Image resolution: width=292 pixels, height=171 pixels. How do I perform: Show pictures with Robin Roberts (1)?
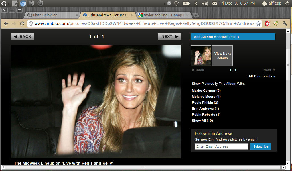206,115
